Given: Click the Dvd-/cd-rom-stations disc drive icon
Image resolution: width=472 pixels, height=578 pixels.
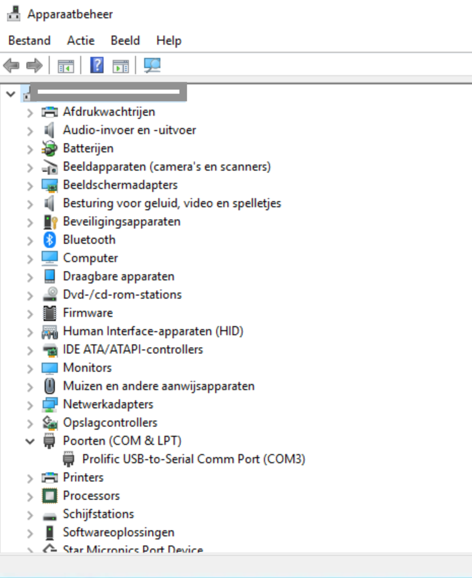Looking at the screenshot, I should tap(49, 295).
